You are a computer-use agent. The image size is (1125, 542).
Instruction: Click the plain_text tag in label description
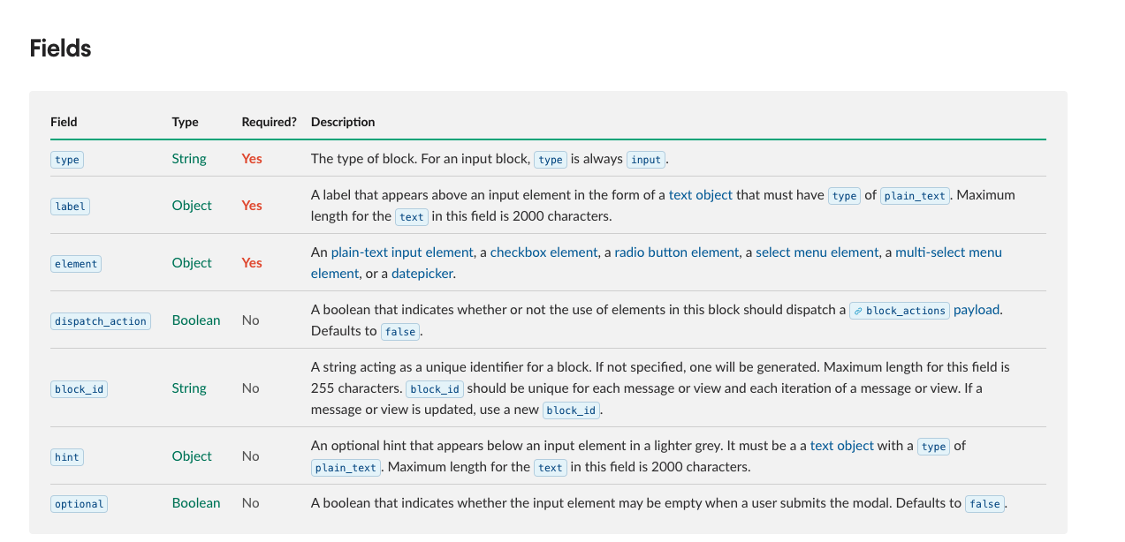(916, 196)
